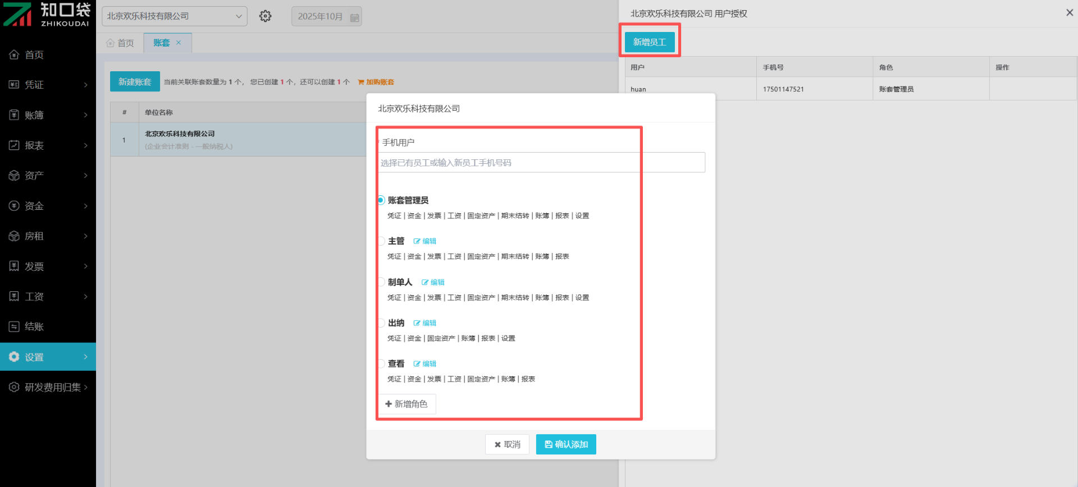Select the 账套管理员 radio button
The image size is (1078, 487).
(x=381, y=200)
